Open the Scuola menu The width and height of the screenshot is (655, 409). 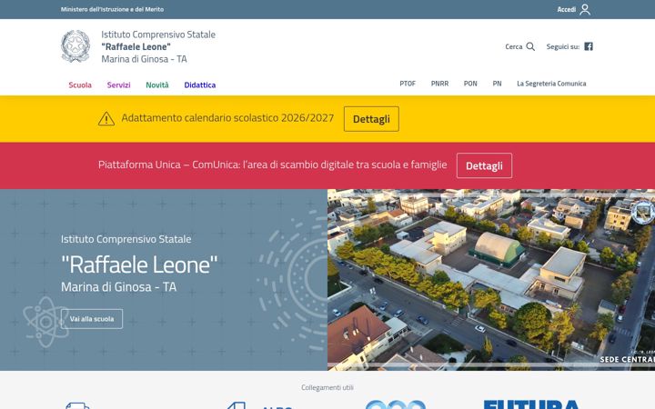coord(80,85)
